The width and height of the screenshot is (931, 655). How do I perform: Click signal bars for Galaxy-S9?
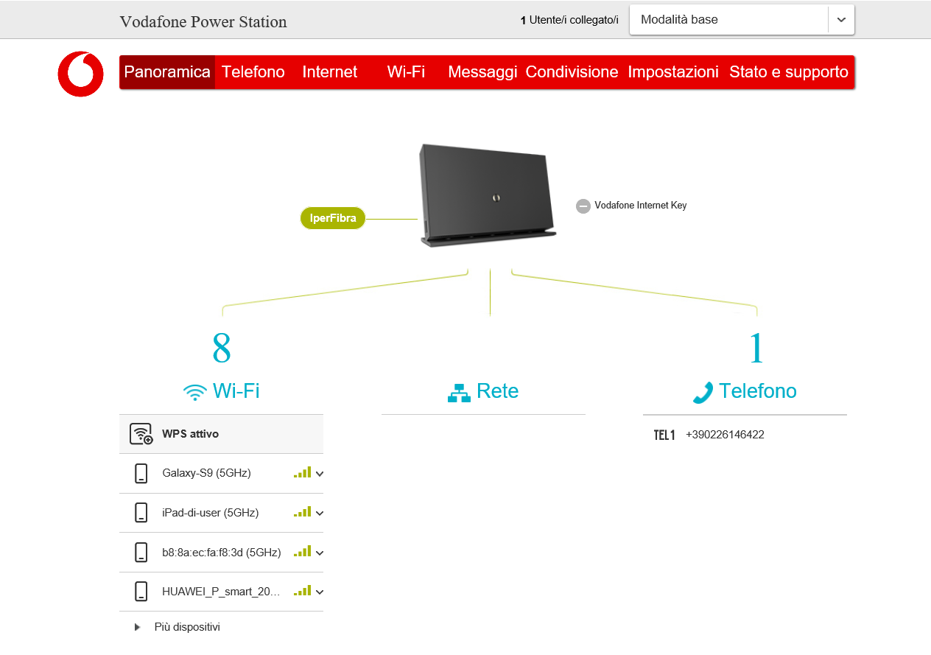click(303, 472)
